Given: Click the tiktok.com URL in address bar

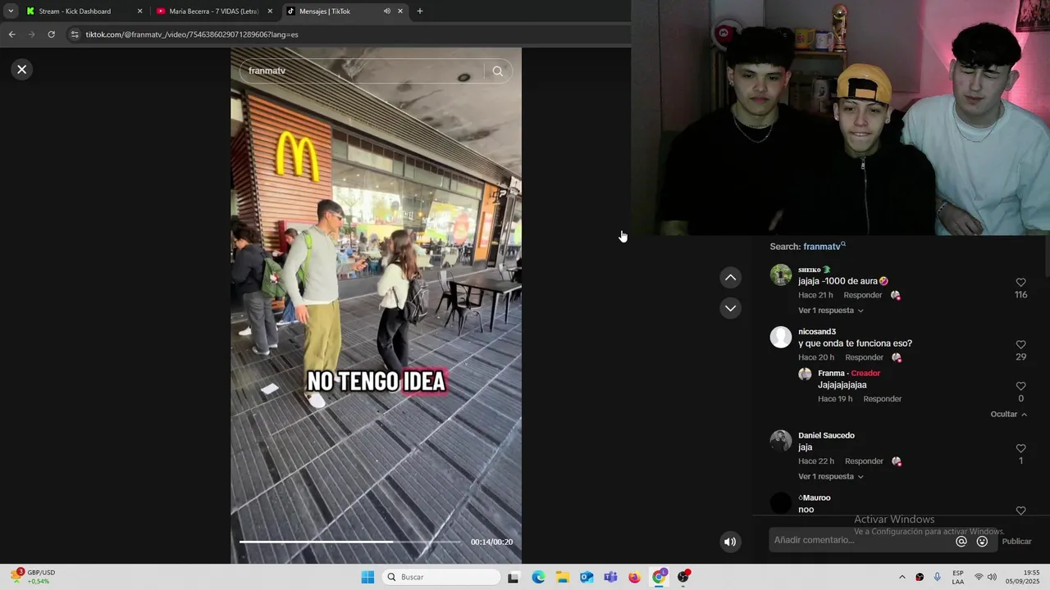Looking at the screenshot, I should [192, 34].
